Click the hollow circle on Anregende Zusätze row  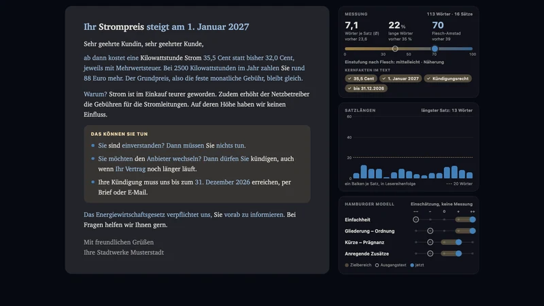tap(430, 254)
